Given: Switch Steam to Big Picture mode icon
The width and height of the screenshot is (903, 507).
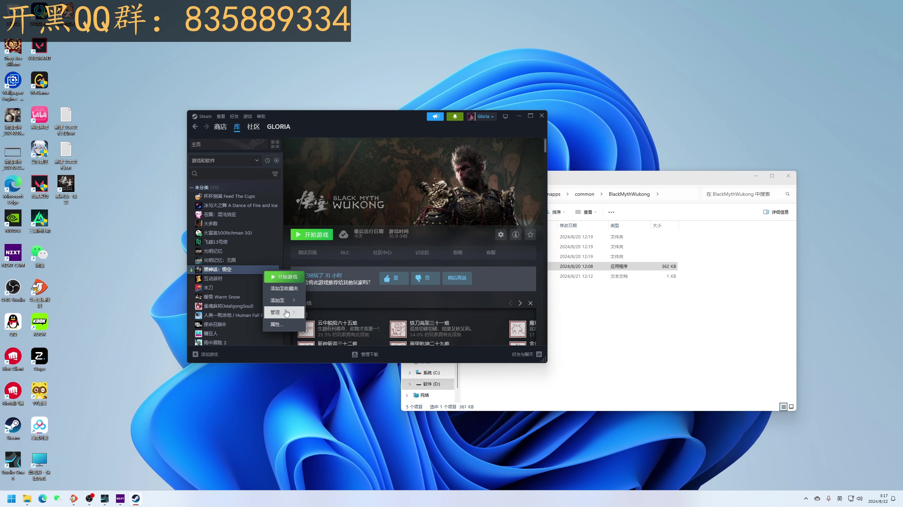Looking at the screenshot, I should tap(505, 117).
